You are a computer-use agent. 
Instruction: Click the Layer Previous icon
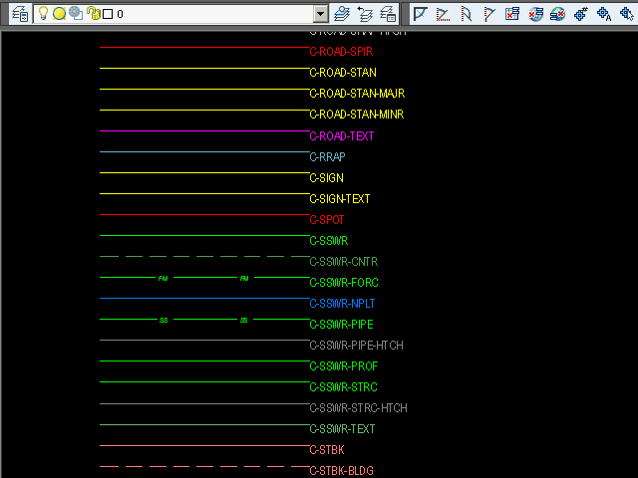366,14
